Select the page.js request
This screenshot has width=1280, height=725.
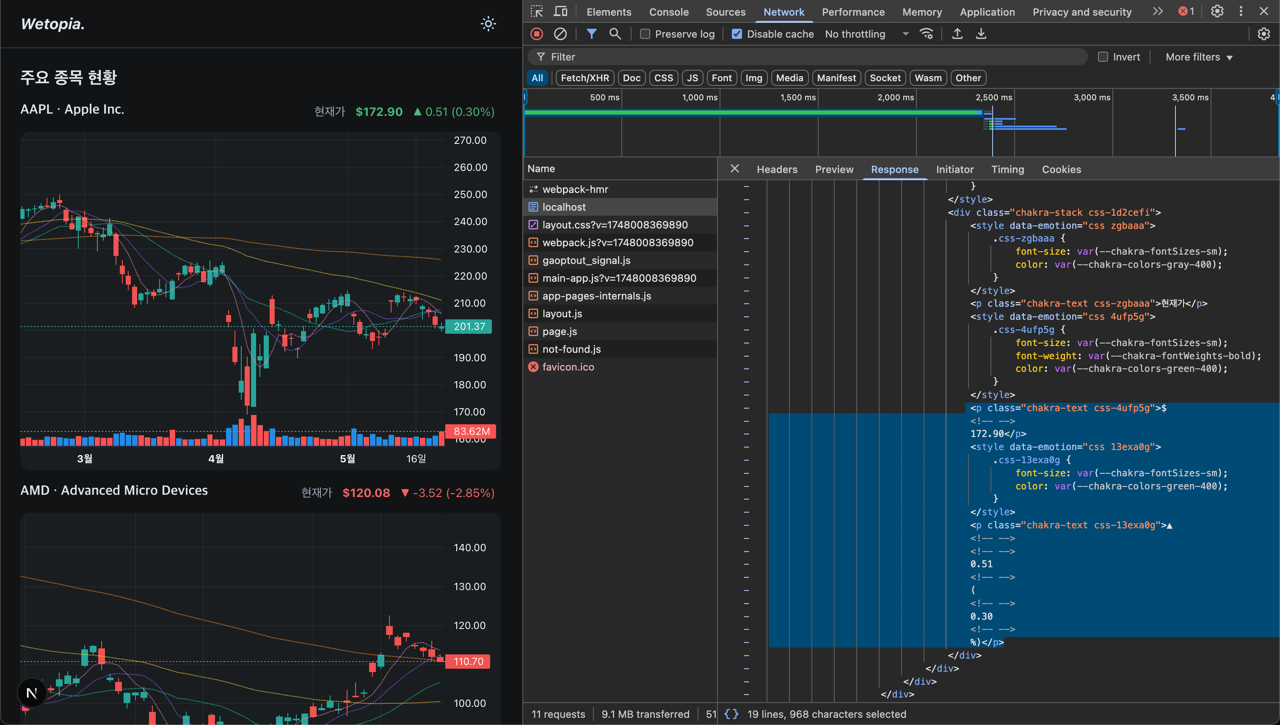coord(621,332)
